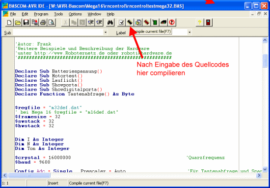Run the programmer with the green chip icon
The image size is (270, 188).
[155, 23]
